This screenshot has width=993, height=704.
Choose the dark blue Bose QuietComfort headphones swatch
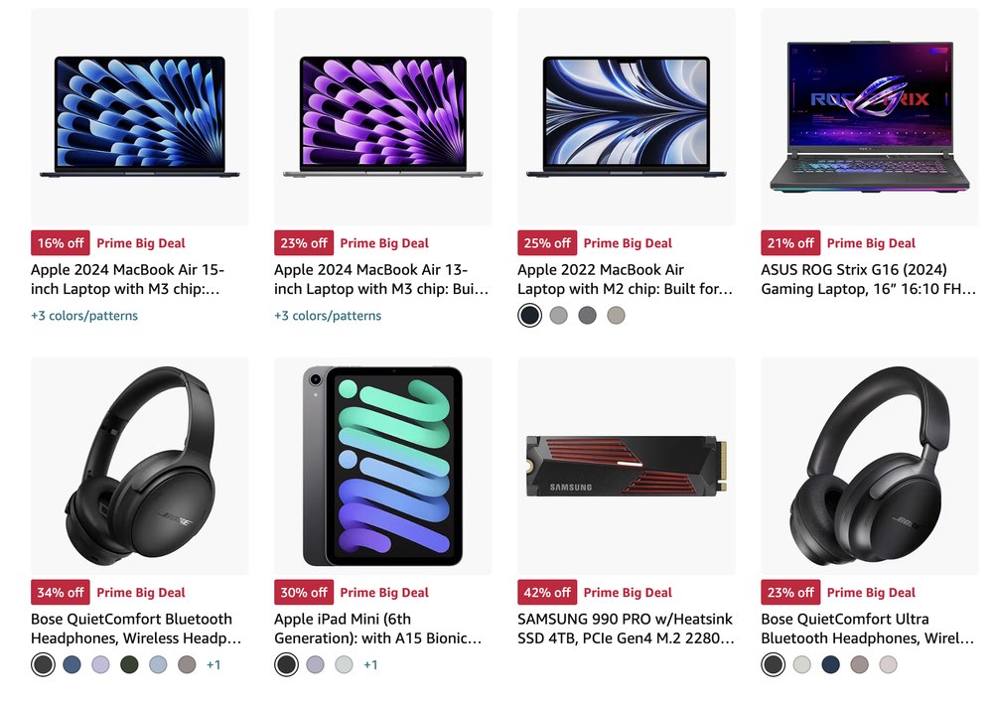71,664
